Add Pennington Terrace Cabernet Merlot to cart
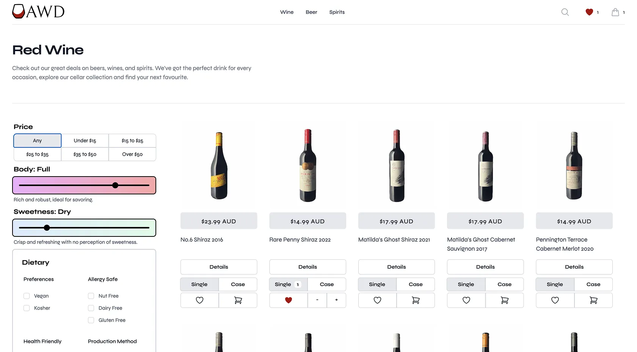This screenshot has height=352, width=637. 593,300
